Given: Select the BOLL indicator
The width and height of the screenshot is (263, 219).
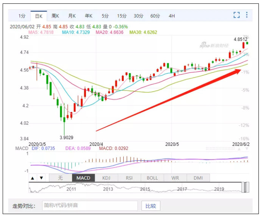Looking at the screenshot, I should pos(152,178).
